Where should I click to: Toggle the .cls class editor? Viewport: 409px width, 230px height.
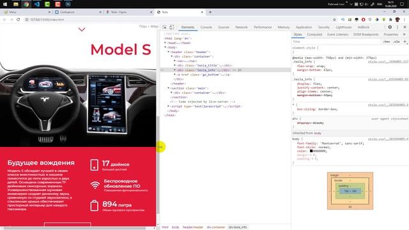click(x=396, y=42)
